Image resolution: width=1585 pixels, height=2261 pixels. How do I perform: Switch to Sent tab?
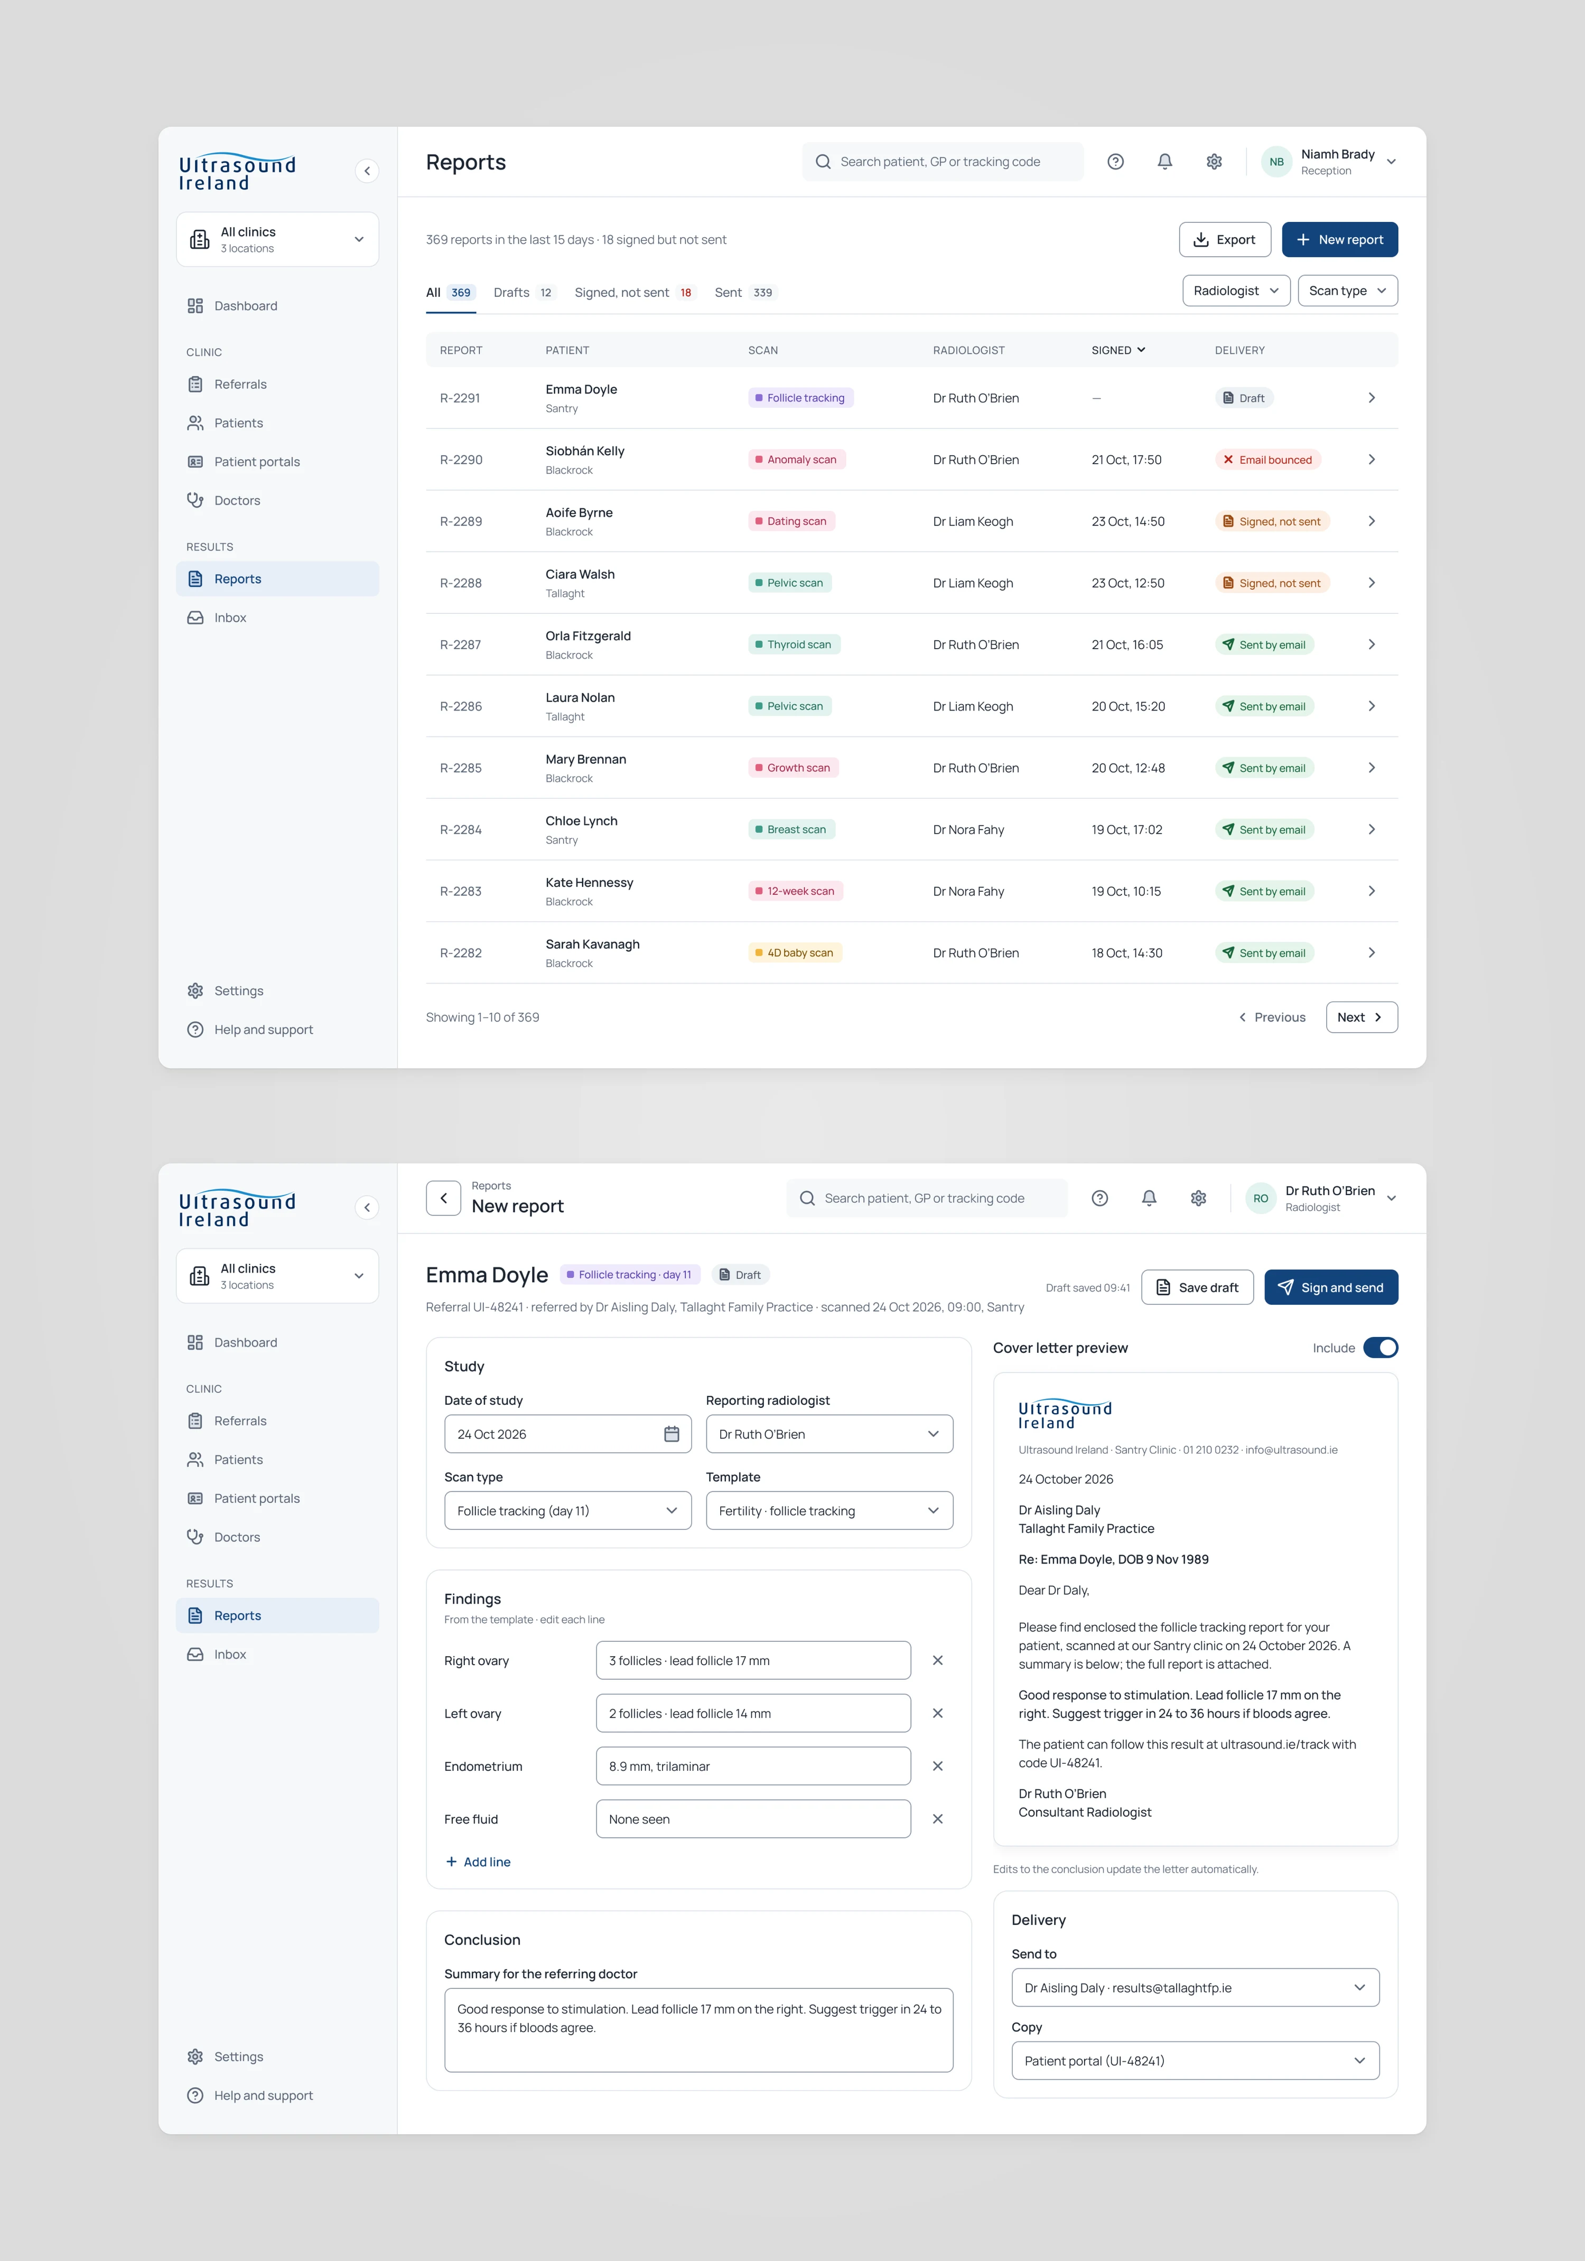(x=745, y=293)
